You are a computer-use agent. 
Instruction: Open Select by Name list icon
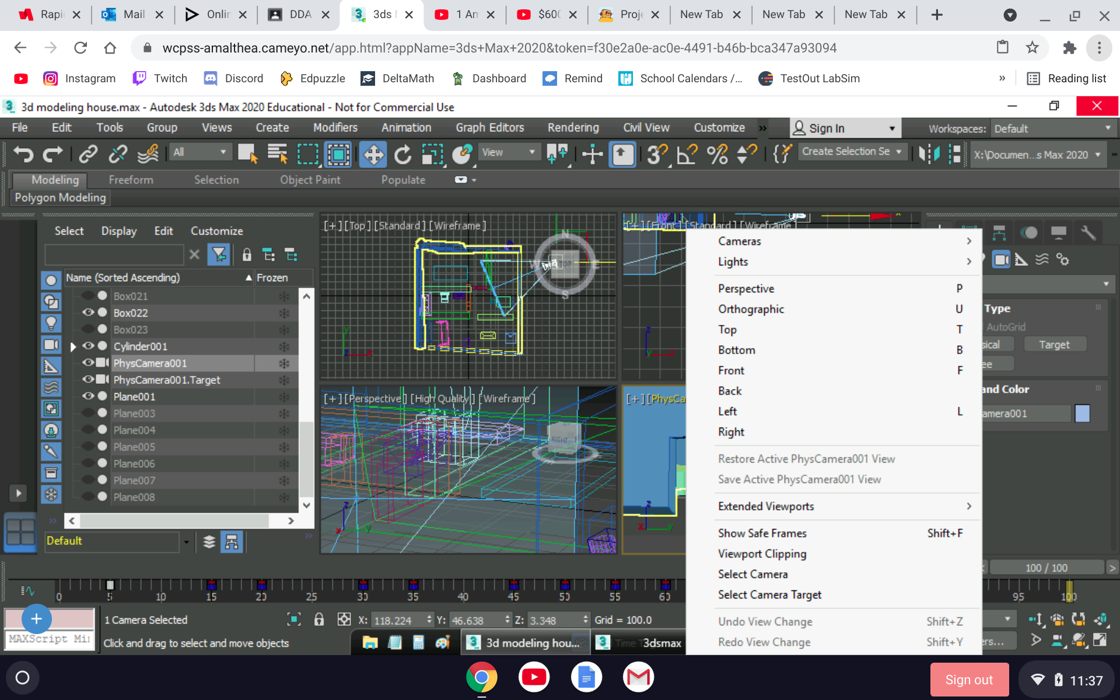278,154
